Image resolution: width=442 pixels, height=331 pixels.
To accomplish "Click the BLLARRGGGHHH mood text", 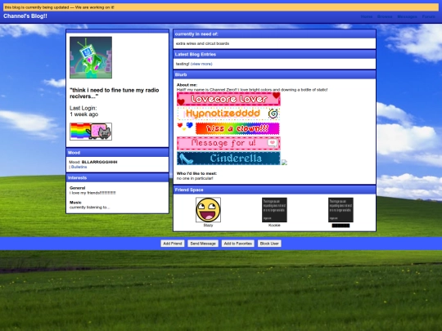I will coord(99,162).
